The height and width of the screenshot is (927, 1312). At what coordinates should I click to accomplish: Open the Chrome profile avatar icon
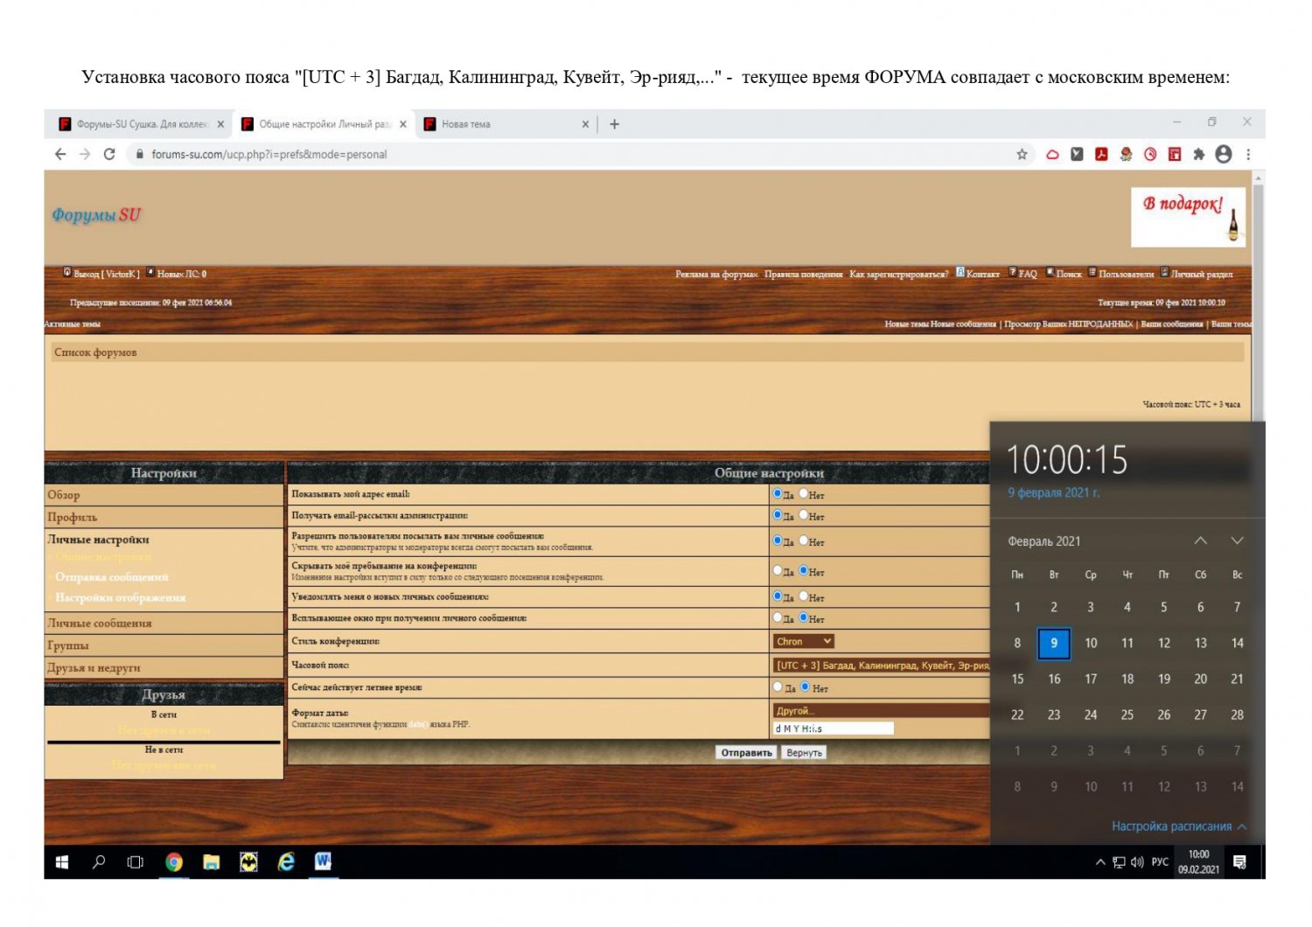[1224, 155]
